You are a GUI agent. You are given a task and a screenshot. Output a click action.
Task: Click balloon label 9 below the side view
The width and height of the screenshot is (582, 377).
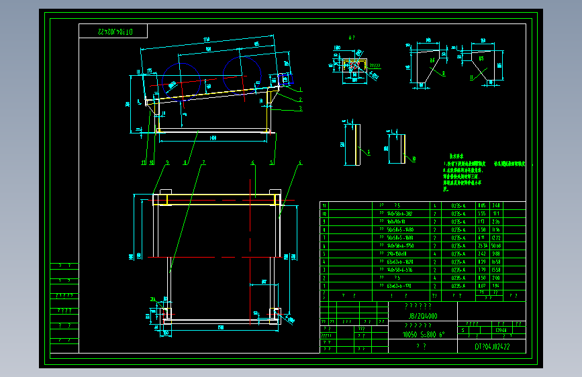coord(167,162)
